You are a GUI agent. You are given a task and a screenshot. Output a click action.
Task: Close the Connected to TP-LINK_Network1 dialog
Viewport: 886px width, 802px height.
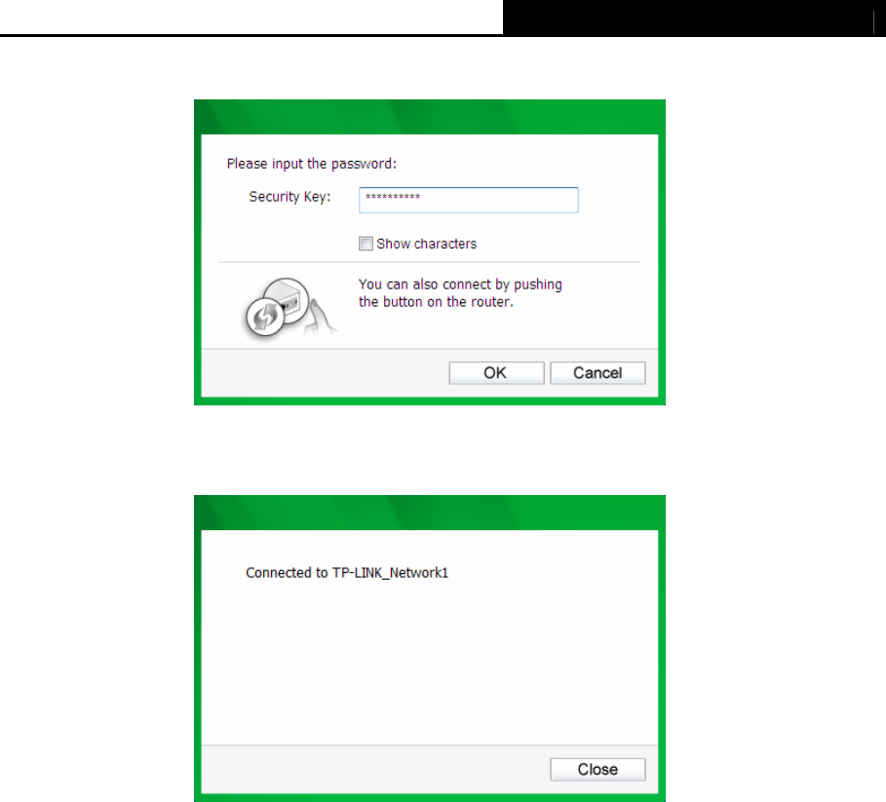(597, 769)
